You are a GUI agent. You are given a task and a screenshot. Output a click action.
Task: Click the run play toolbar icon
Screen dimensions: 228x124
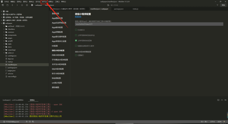click(27, 5)
